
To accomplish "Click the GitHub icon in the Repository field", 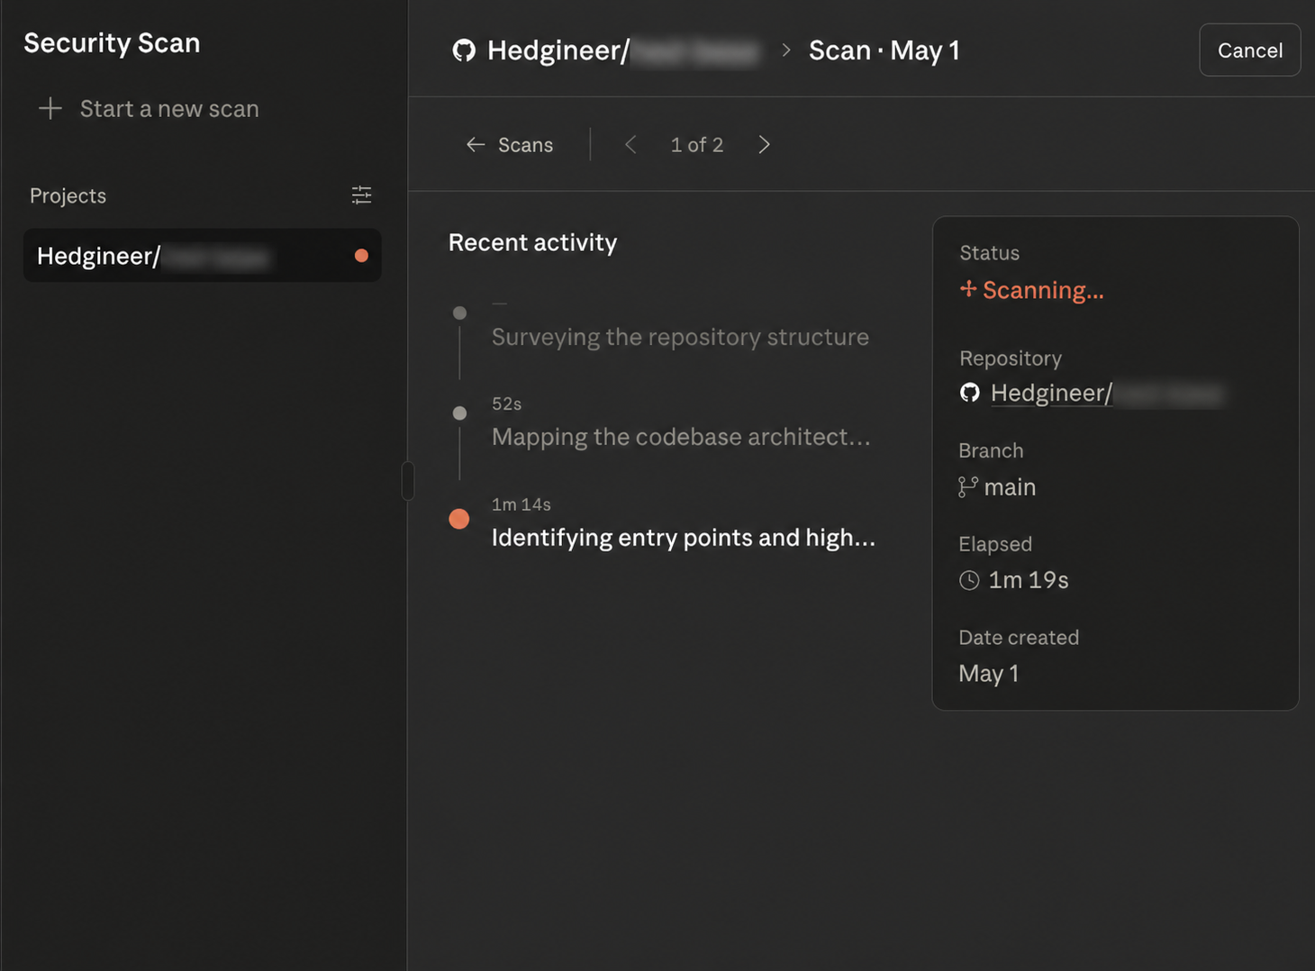I will pyautogui.click(x=970, y=393).
